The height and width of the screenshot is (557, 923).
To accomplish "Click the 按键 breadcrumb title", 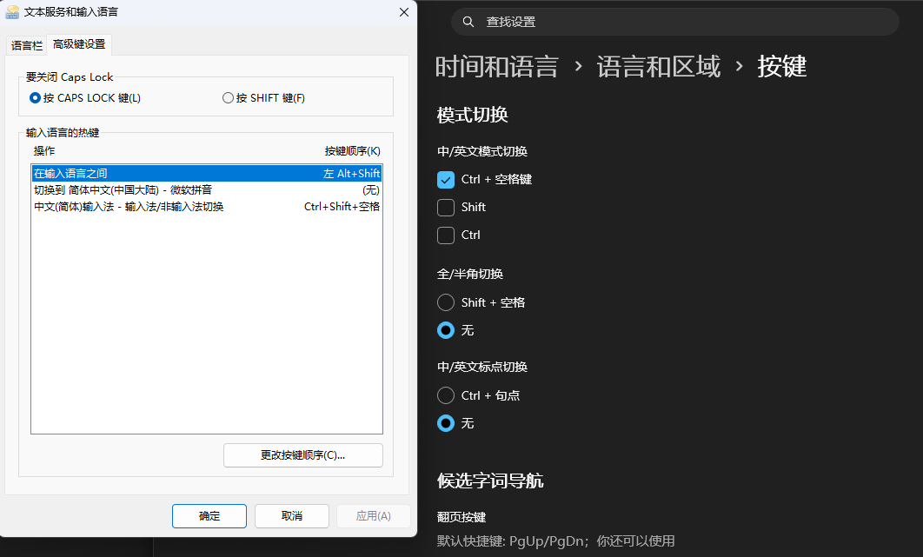I will pos(781,66).
